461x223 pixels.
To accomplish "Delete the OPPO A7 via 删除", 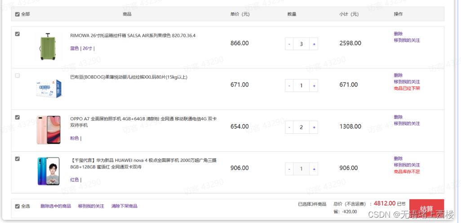I will tap(399, 117).
